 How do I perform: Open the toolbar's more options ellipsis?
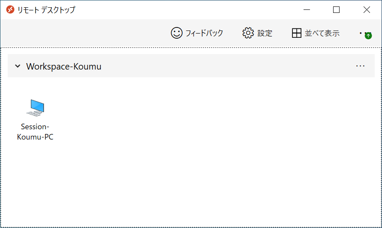click(361, 33)
